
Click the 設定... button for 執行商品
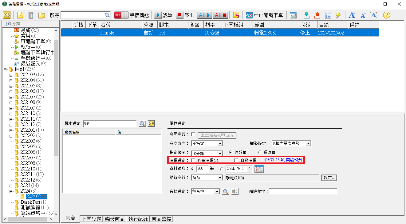tap(329, 178)
